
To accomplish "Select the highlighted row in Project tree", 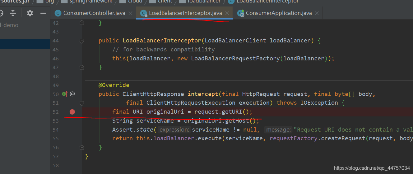I will click(x=25, y=44).
